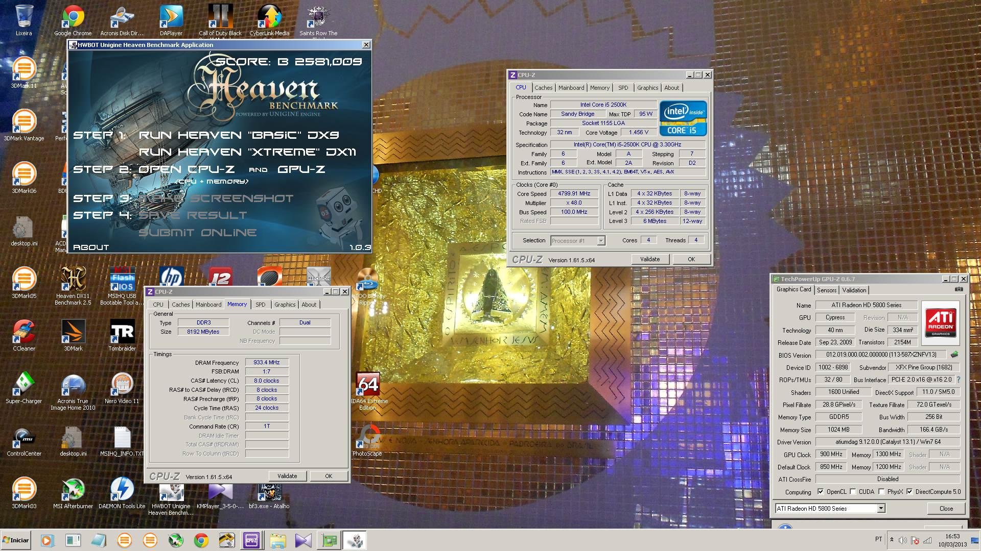Click CPU-Z taskbar button
981x551 pixels.
click(251, 540)
